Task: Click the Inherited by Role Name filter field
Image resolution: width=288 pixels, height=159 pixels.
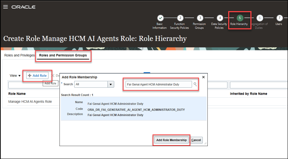Action: [x=259, y=85]
